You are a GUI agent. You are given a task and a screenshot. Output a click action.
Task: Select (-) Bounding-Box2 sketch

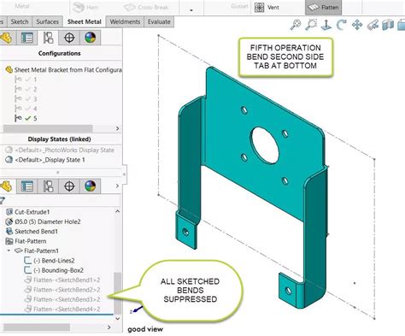54,270
